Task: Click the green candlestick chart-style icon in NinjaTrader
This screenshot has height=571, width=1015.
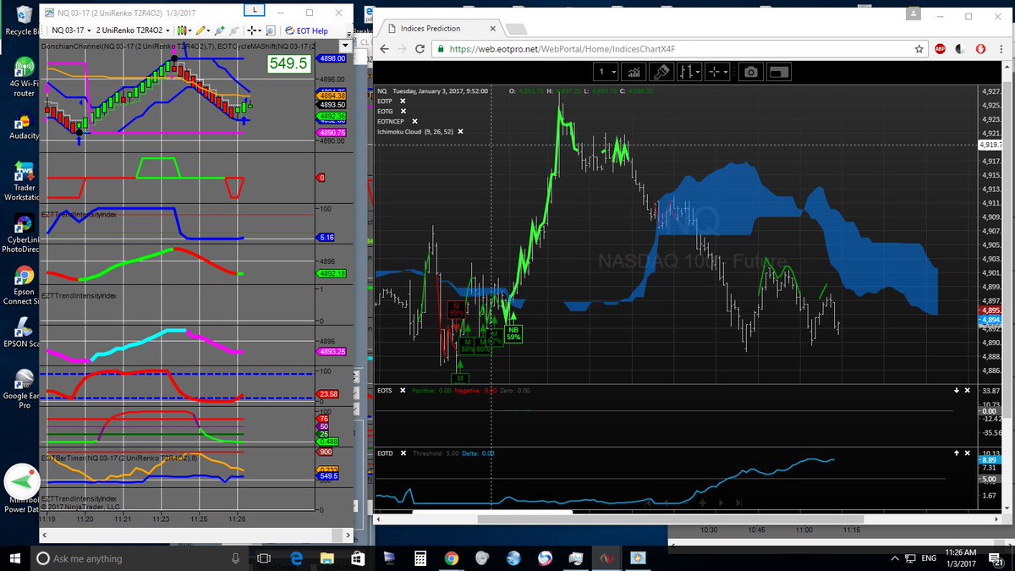Action: [x=181, y=30]
